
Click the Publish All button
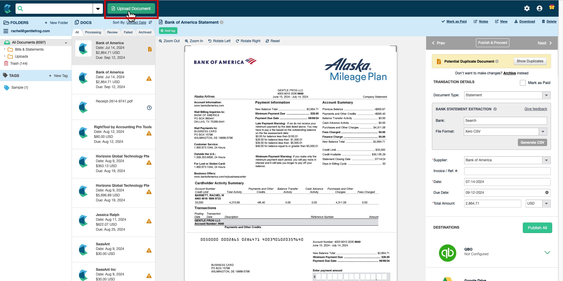[537, 228]
